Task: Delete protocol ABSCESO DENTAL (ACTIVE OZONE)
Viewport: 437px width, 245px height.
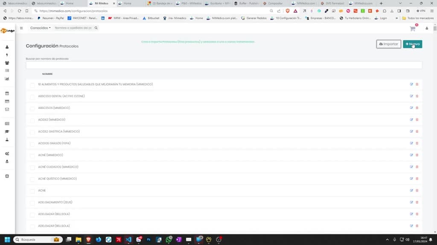Action: pos(417,96)
